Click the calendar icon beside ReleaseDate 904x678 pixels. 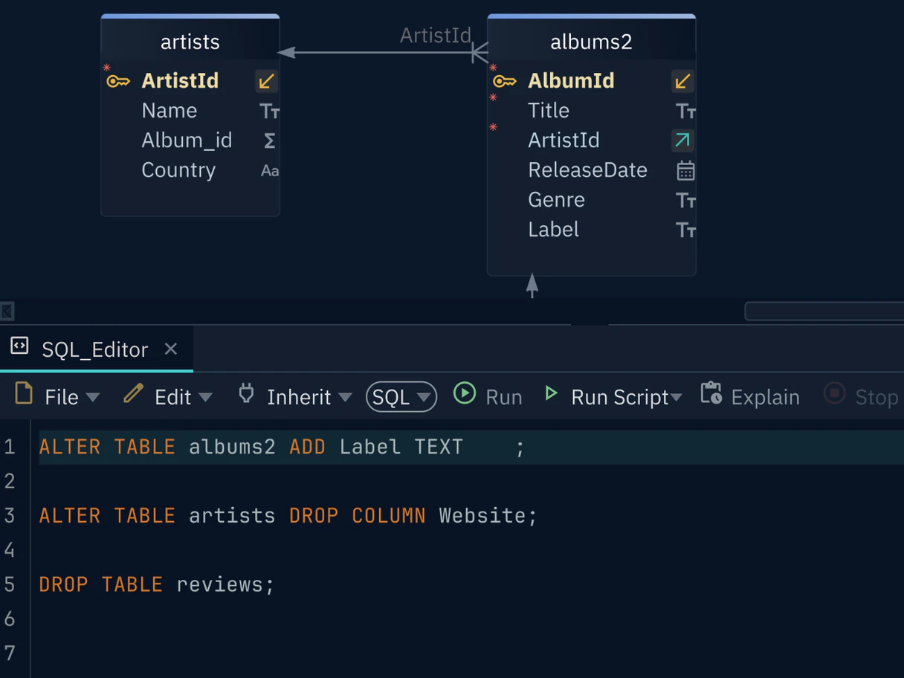click(x=685, y=170)
